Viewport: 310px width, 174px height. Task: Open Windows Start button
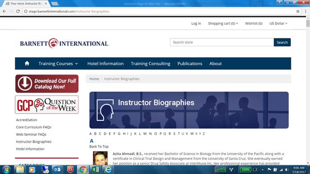[6, 170]
